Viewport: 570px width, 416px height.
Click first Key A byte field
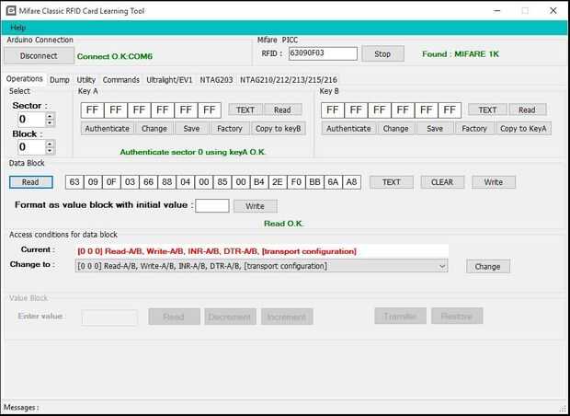point(92,110)
